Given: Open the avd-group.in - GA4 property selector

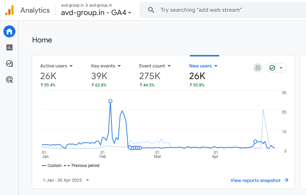Looking at the screenshot, I should point(96,13).
